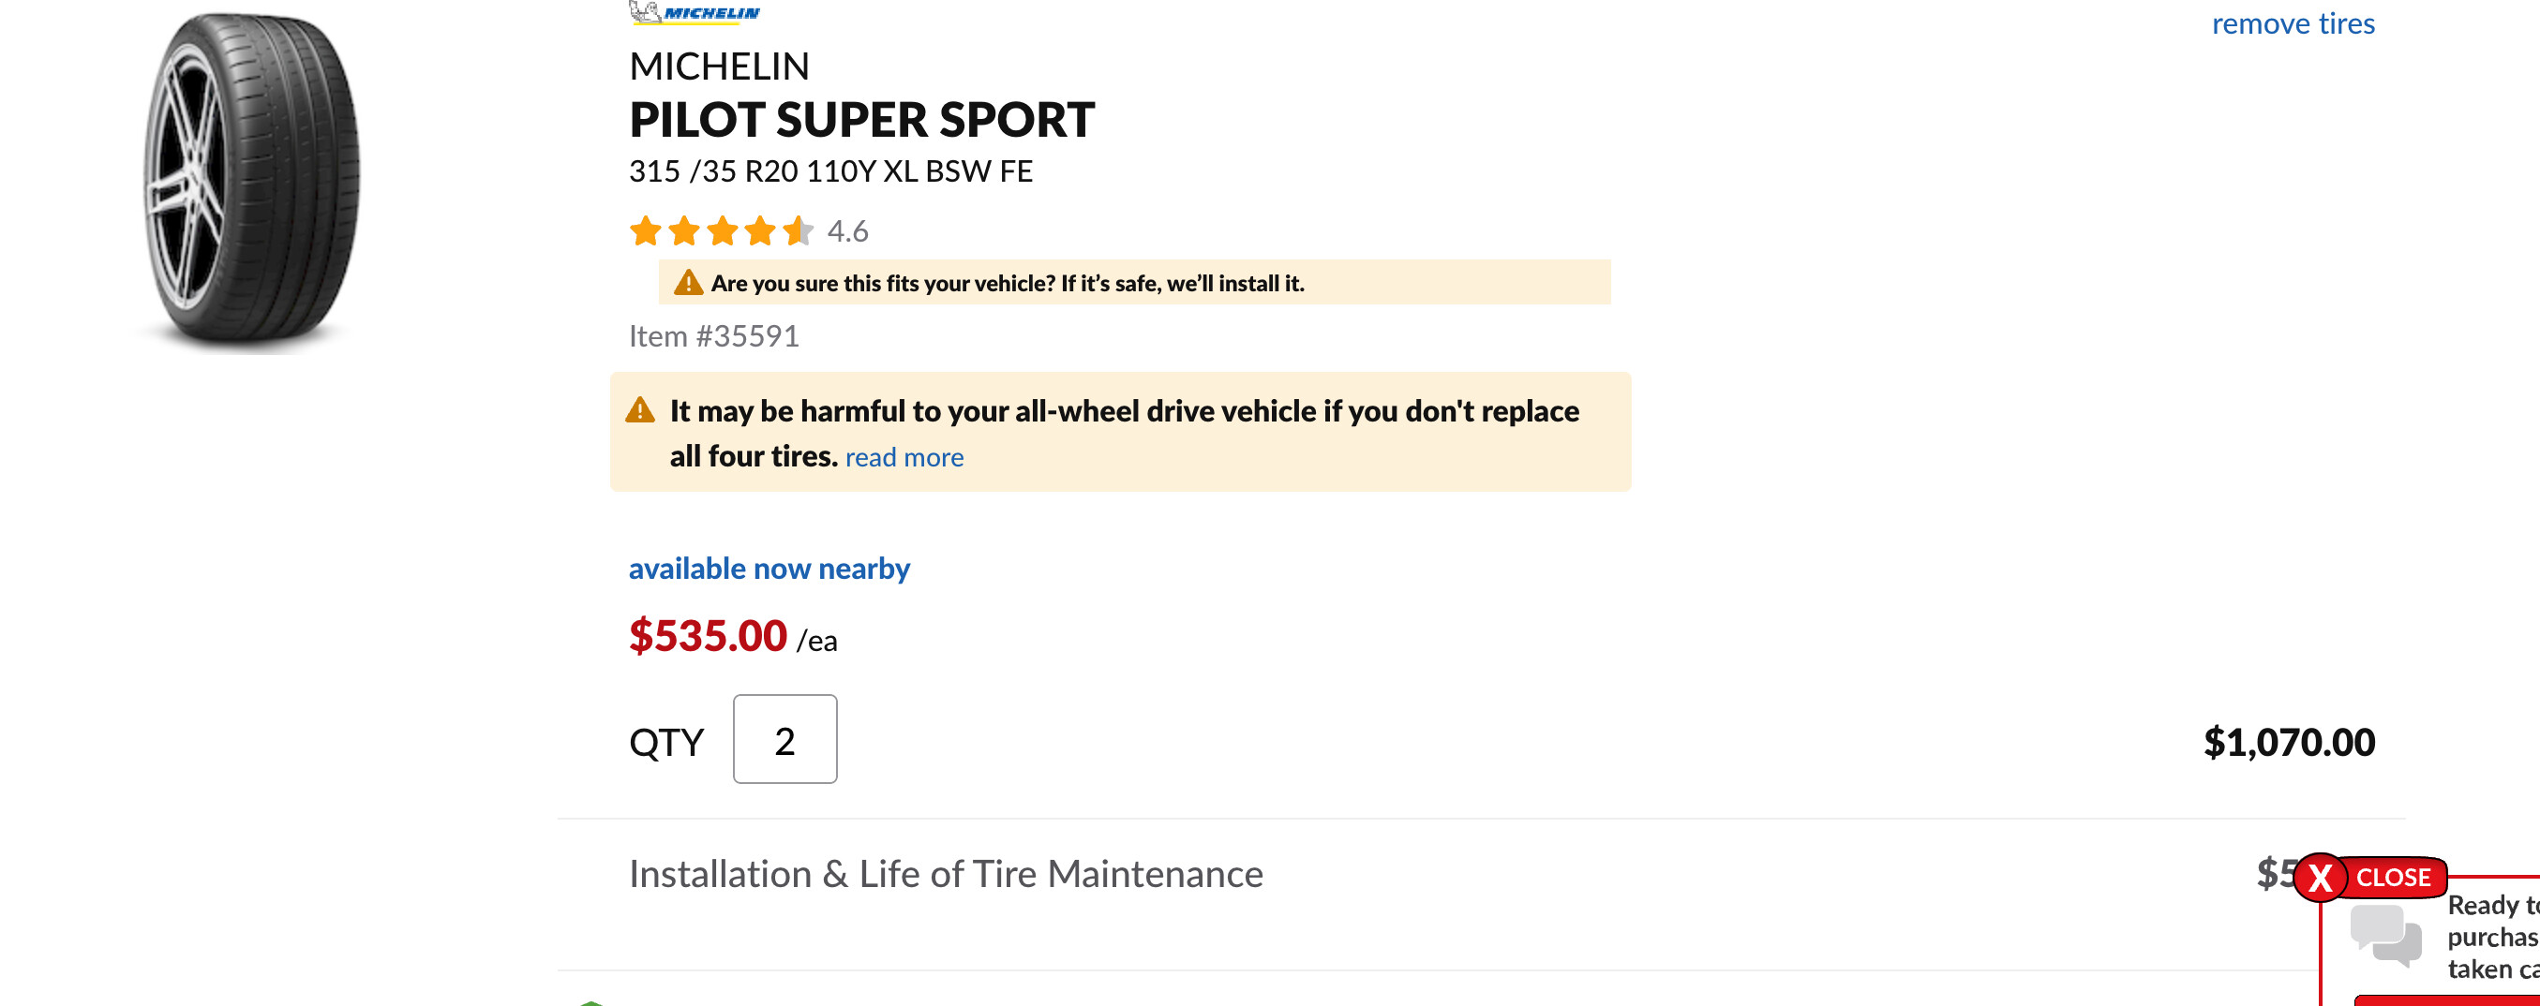Open the PILOT SUPER SPORT product title
Viewport: 2540px width, 1006px height.
(861, 119)
